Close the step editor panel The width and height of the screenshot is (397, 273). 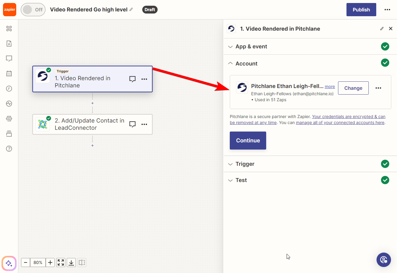click(x=391, y=29)
